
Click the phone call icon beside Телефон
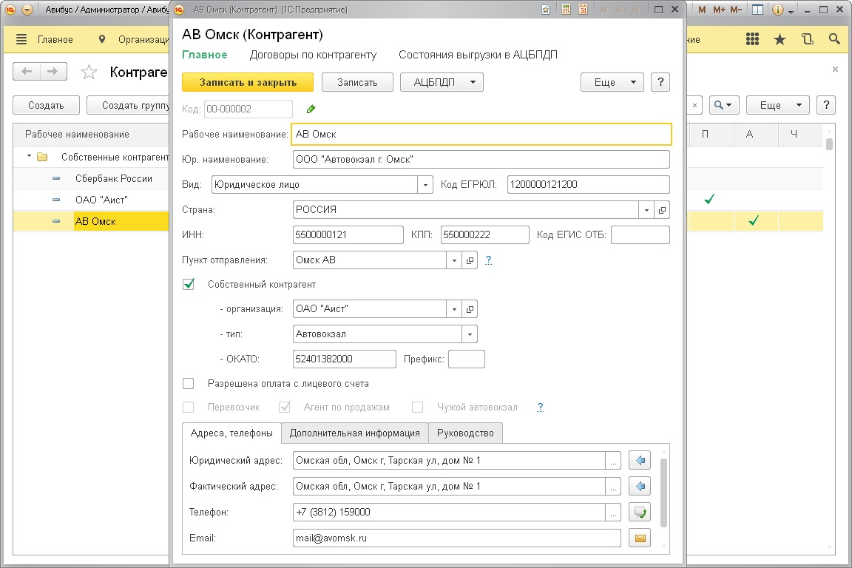pyautogui.click(x=639, y=513)
